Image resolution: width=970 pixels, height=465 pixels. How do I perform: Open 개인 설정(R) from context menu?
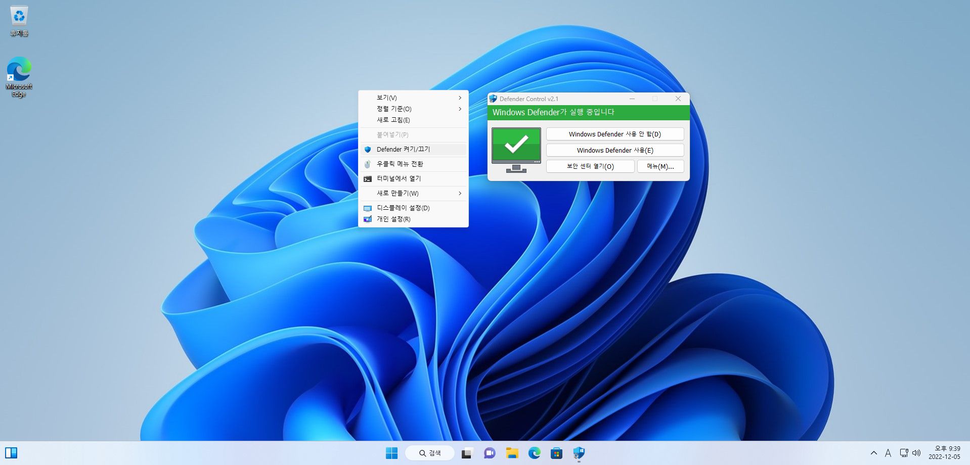click(x=413, y=219)
